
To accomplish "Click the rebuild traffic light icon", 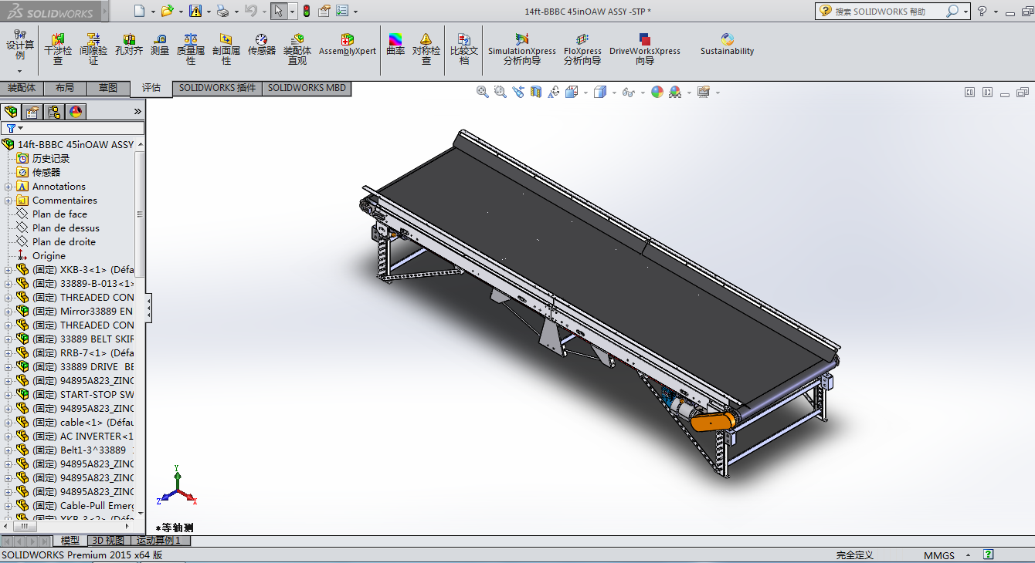I will tap(306, 11).
